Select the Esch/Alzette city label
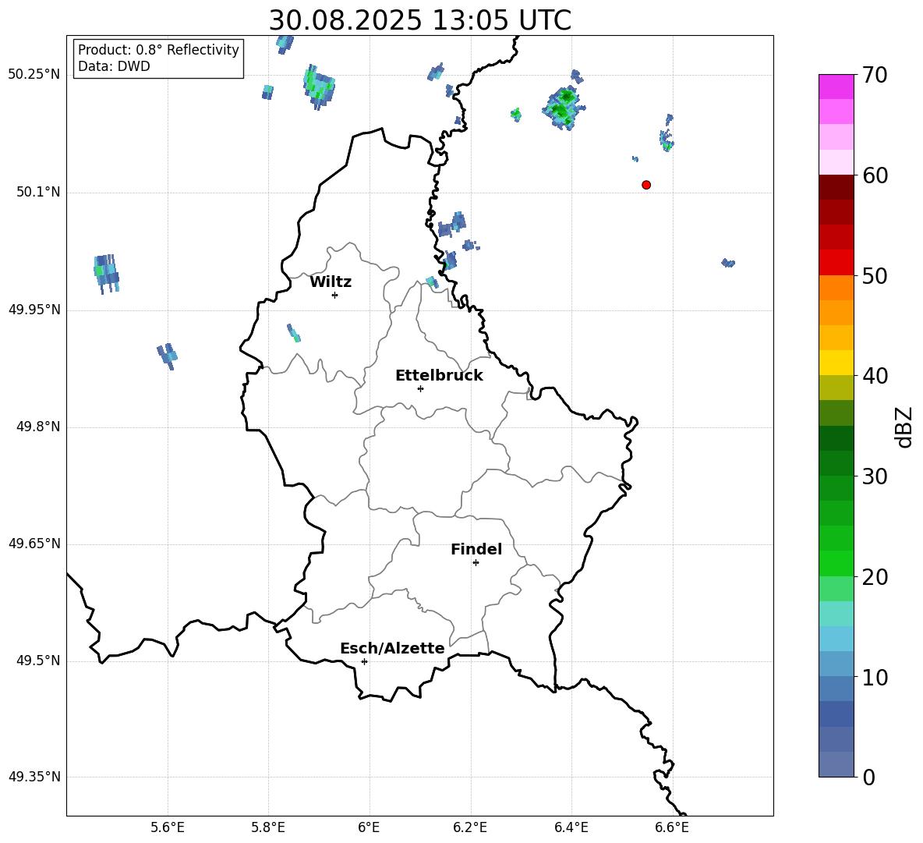923x843 pixels. coord(392,649)
